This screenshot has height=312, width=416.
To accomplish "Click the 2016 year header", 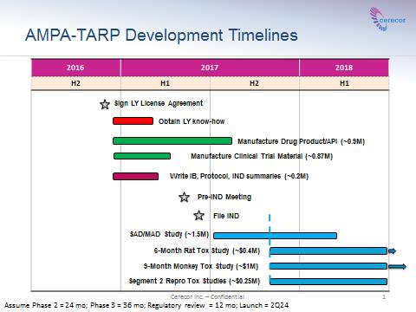I will (x=76, y=68).
